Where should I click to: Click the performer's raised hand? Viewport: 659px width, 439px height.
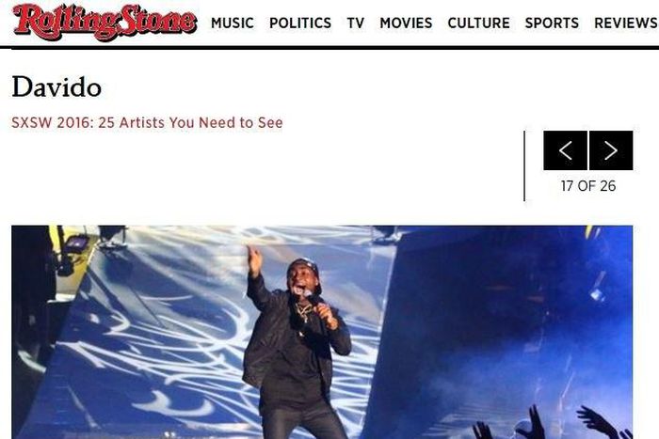pyautogui.click(x=254, y=260)
